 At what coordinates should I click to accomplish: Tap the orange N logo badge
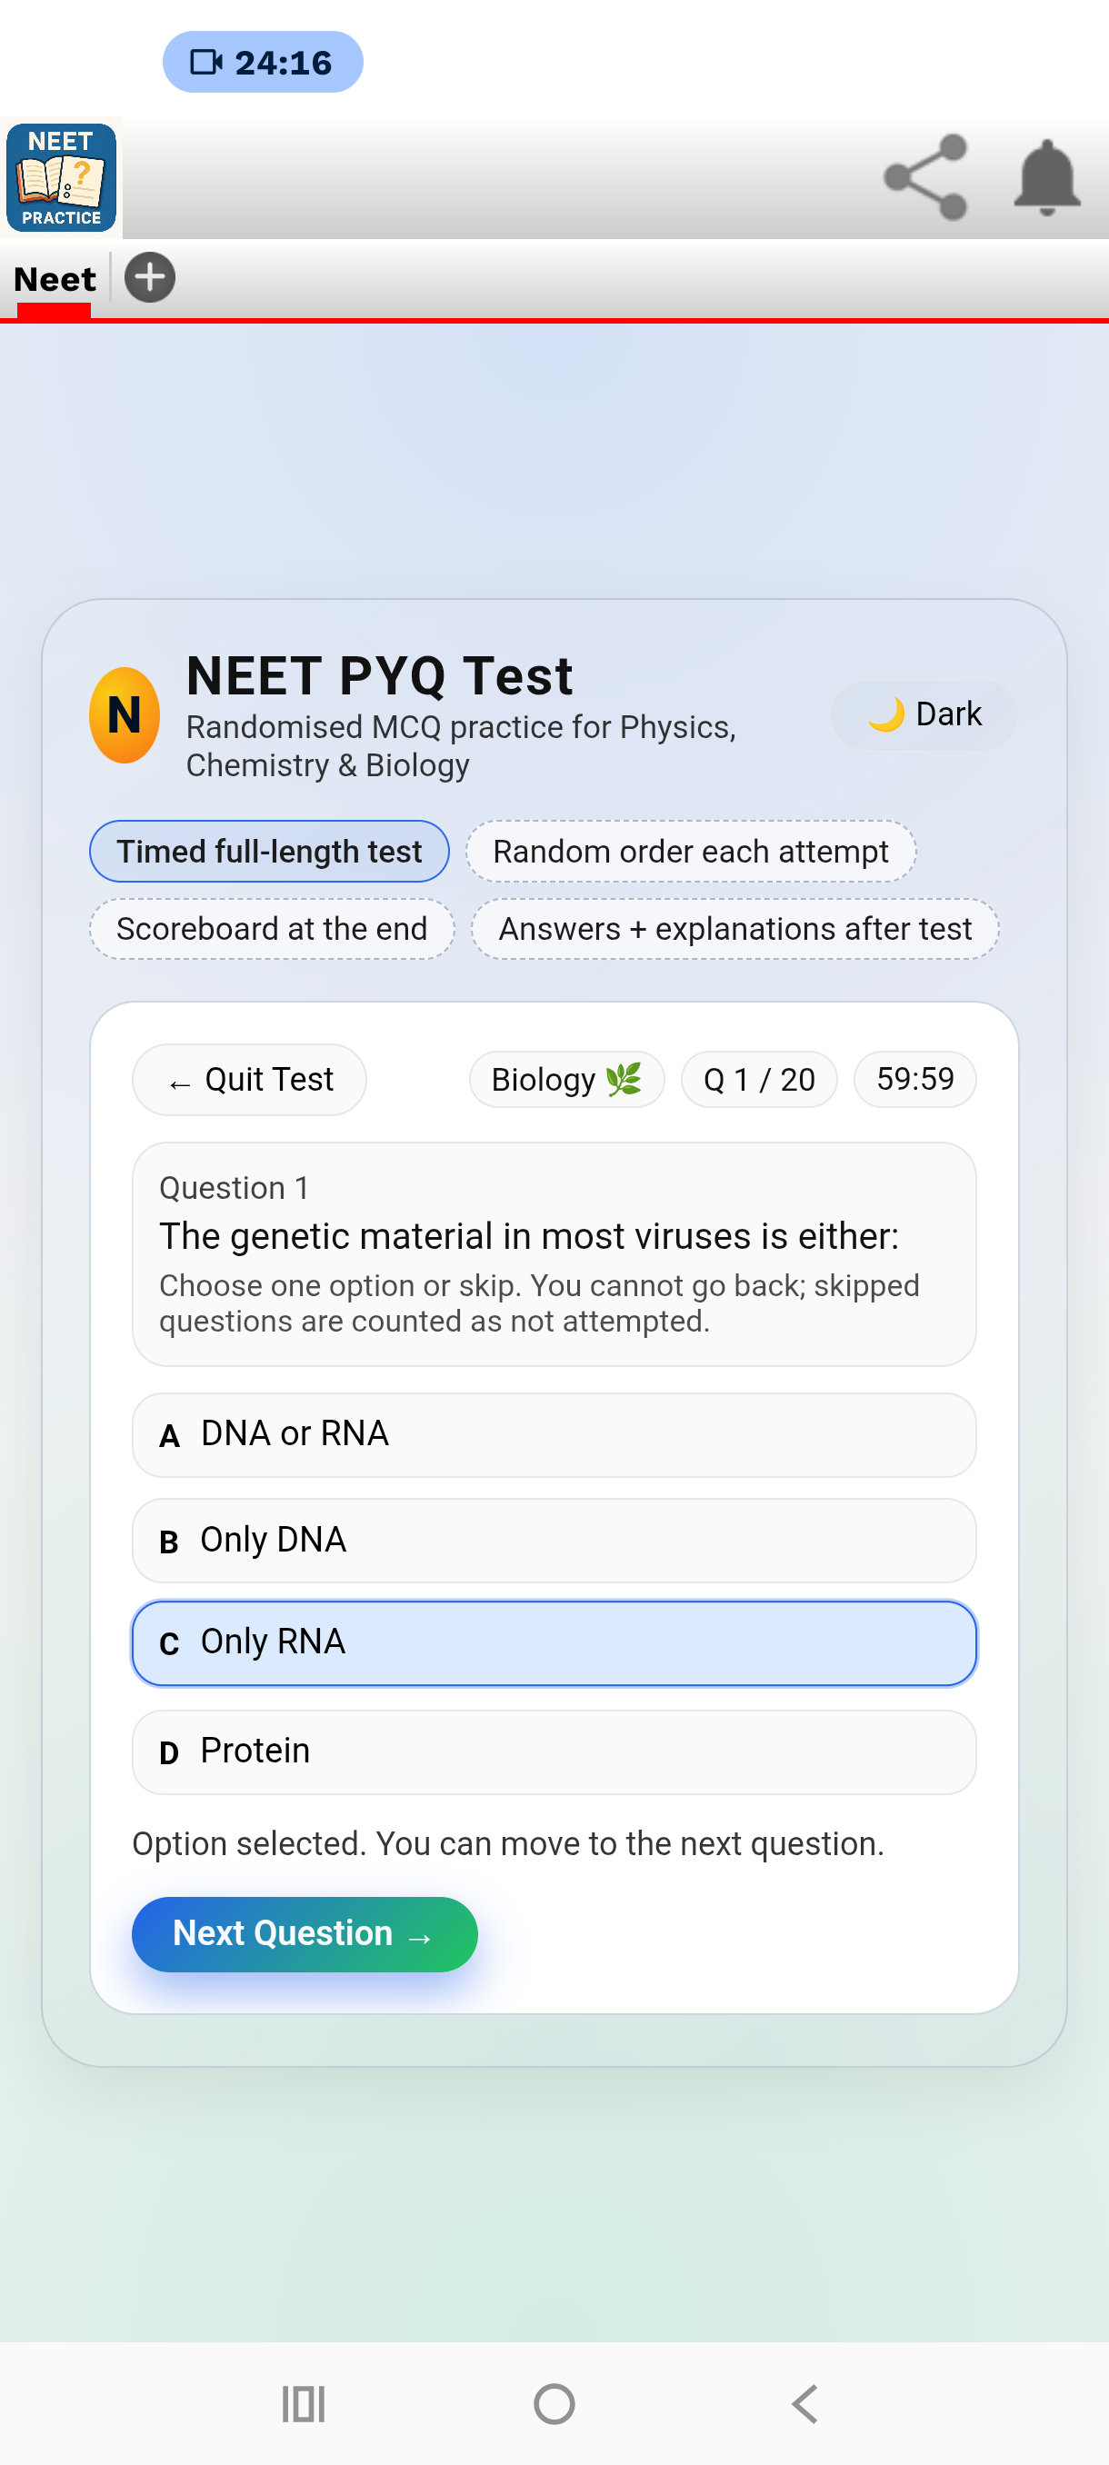click(125, 714)
